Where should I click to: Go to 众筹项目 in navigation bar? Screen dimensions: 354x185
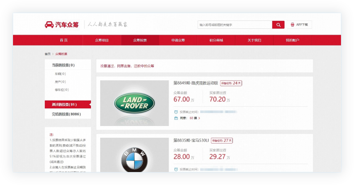click(x=102, y=40)
